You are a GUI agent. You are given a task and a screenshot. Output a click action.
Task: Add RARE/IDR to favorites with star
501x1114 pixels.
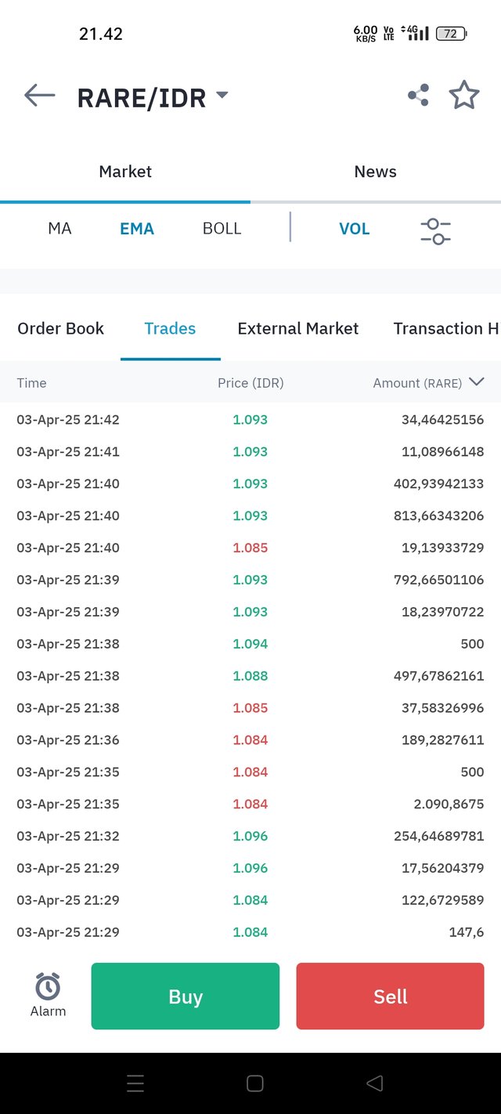(x=464, y=96)
